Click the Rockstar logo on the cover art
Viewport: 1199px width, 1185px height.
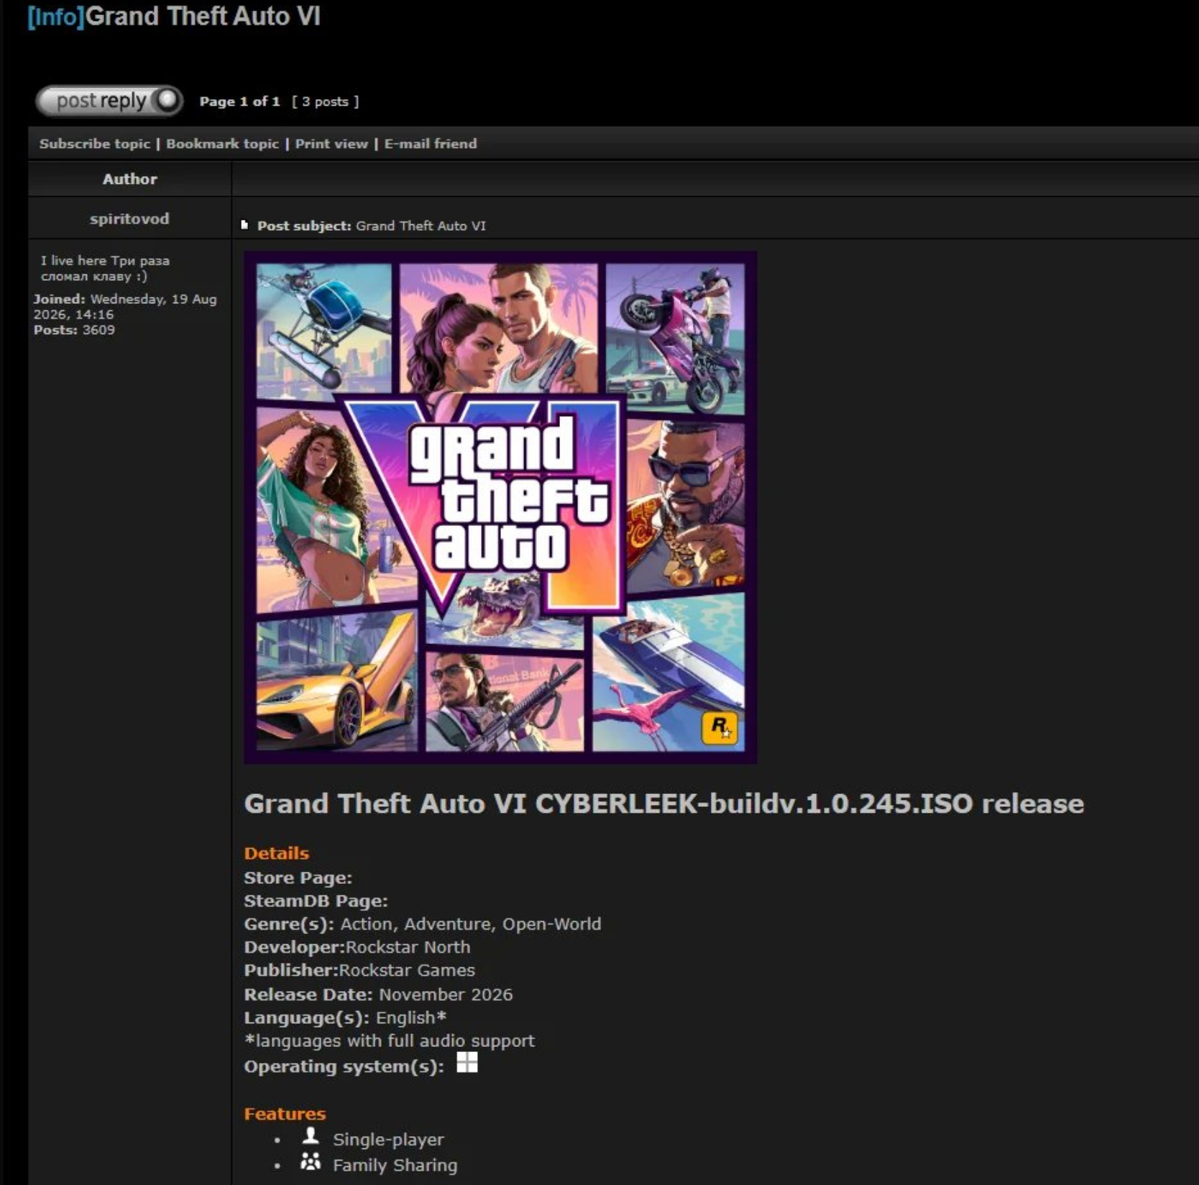tap(720, 727)
